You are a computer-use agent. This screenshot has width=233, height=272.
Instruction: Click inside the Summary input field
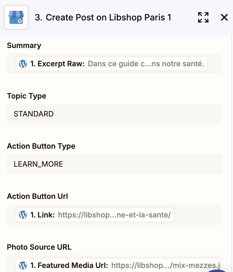point(215,64)
